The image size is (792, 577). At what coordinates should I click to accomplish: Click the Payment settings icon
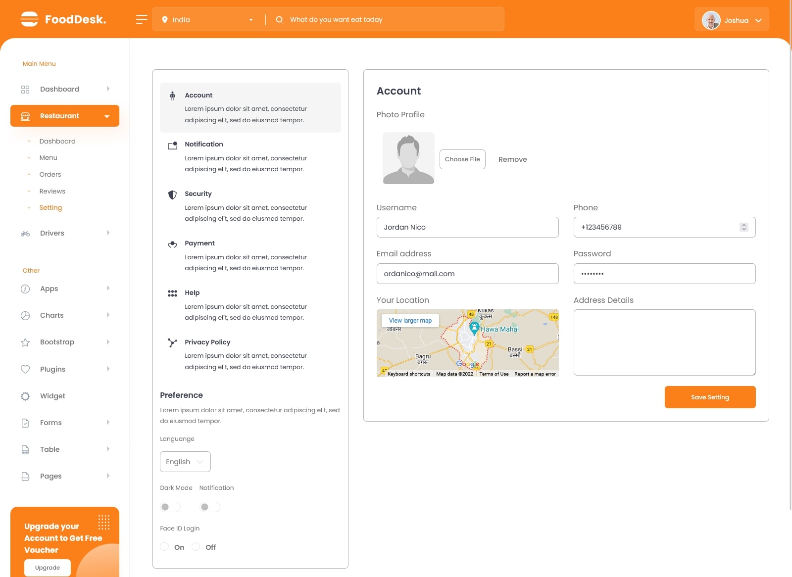[x=172, y=244]
